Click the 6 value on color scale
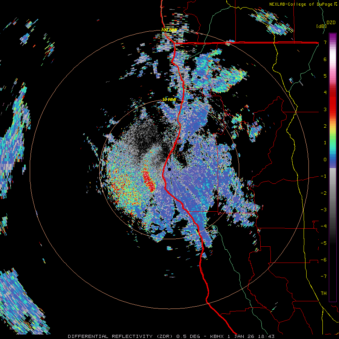The width and height of the screenshot is (339, 339). point(325,59)
